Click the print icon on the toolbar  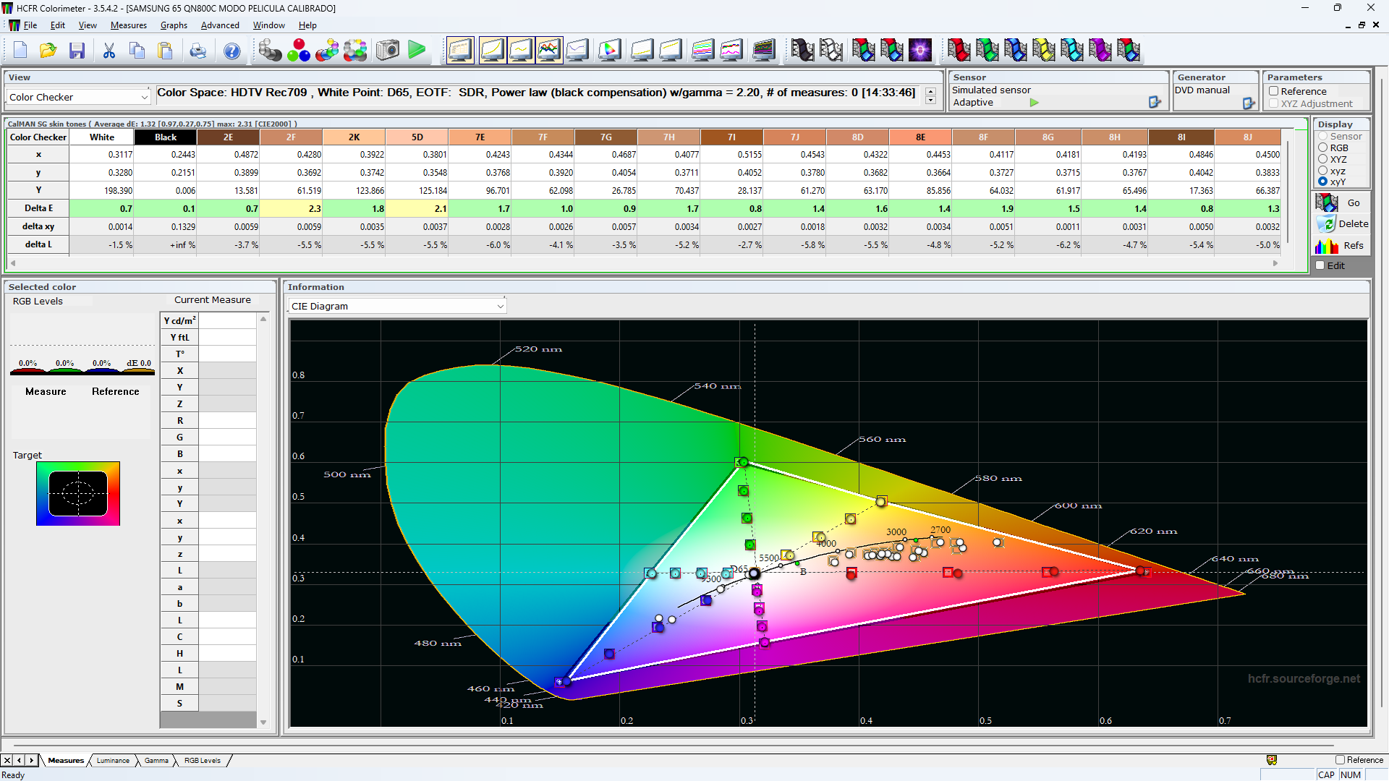pyautogui.click(x=198, y=50)
